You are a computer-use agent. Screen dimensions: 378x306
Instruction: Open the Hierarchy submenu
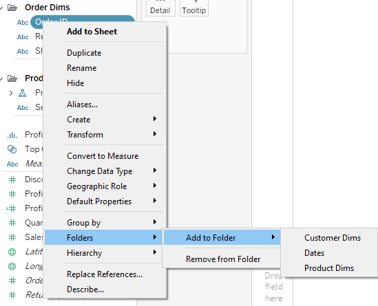103,253
